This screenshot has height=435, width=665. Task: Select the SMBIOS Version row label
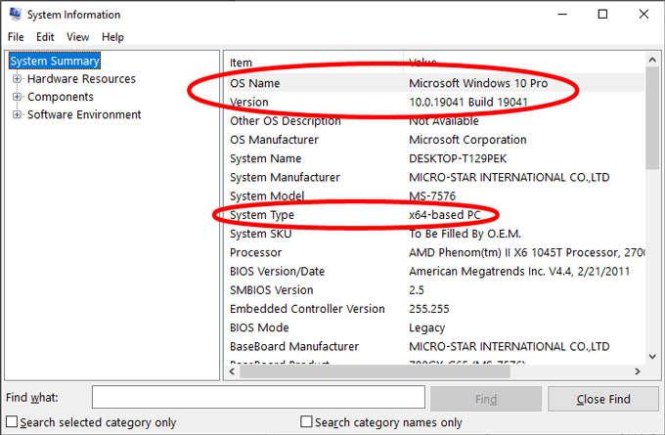click(x=272, y=290)
